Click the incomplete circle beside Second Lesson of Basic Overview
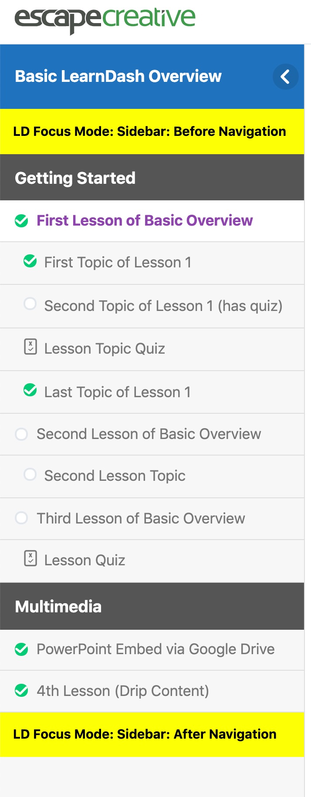 (21, 434)
